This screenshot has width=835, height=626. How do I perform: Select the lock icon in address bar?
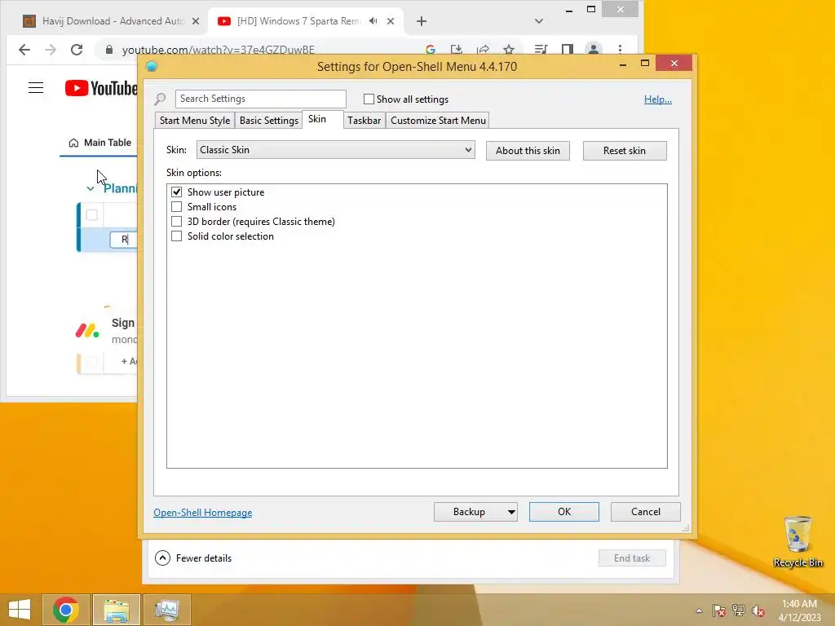(x=109, y=50)
